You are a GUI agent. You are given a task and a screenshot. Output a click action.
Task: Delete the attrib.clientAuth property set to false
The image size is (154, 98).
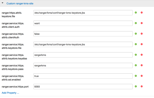142,34
